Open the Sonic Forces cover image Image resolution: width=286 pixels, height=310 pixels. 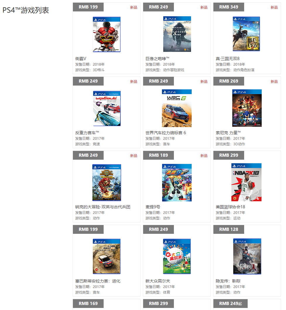tap(247, 108)
